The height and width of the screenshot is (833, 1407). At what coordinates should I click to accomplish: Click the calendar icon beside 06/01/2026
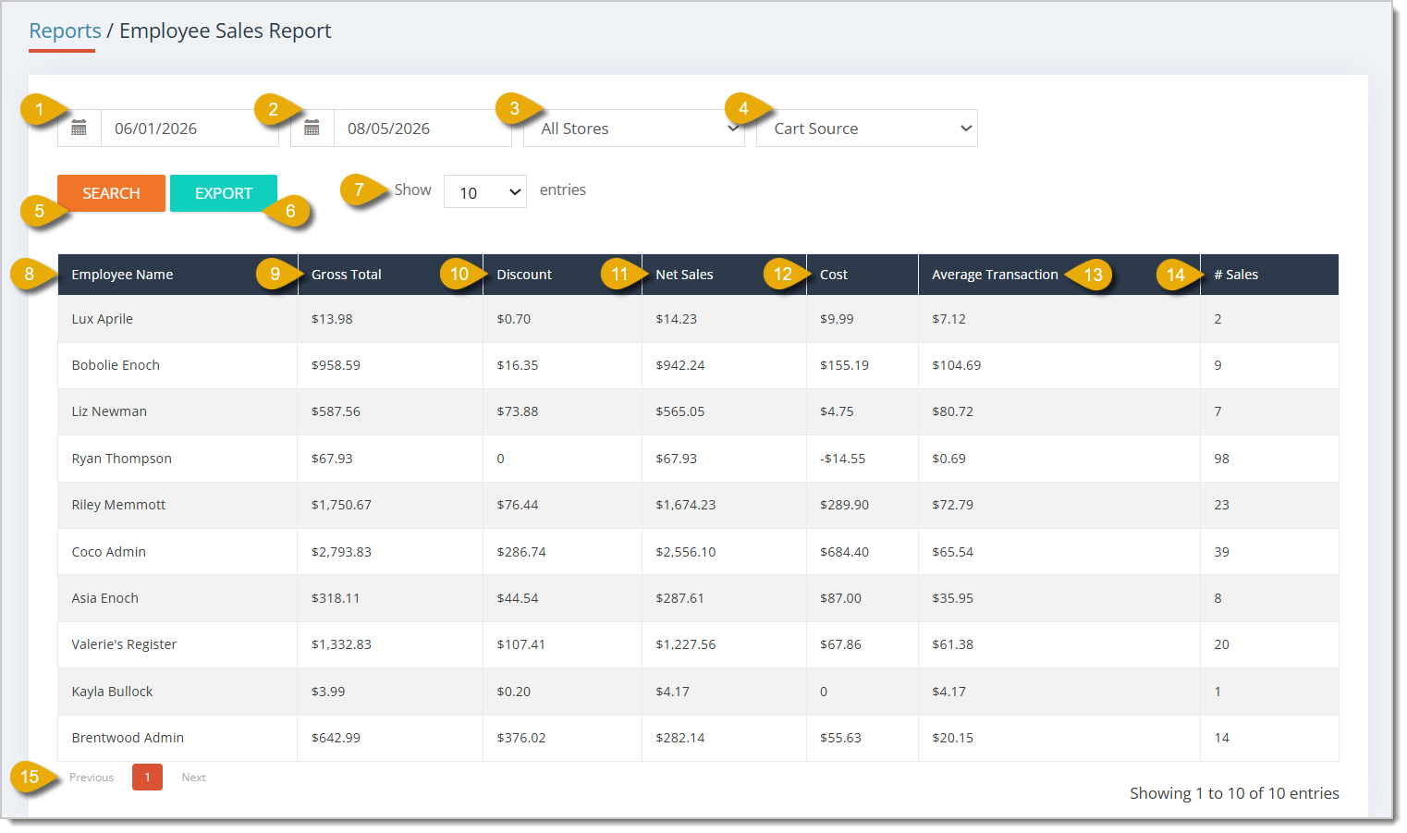coord(80,129)
